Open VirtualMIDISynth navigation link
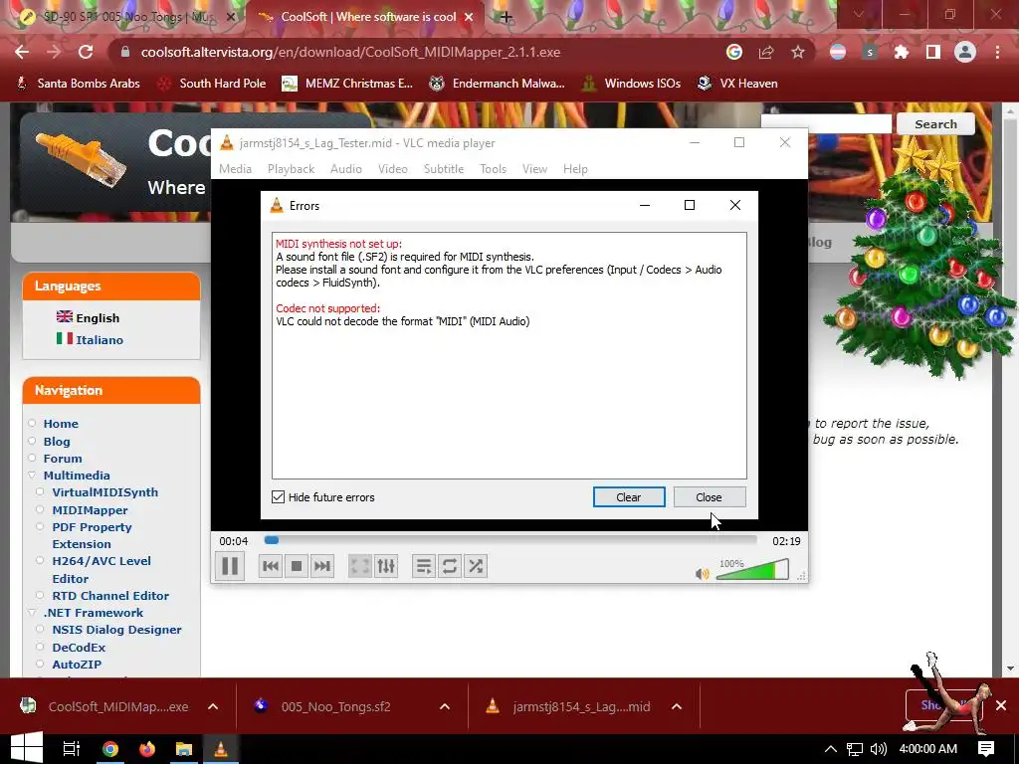The height and width of the screenshot is (764, 1019). pyautogui.click(x=105, y=492)
